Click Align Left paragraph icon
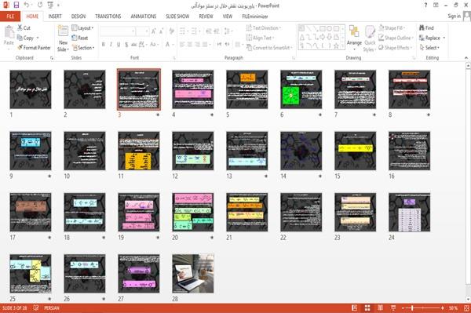 [x=182, y=45]
